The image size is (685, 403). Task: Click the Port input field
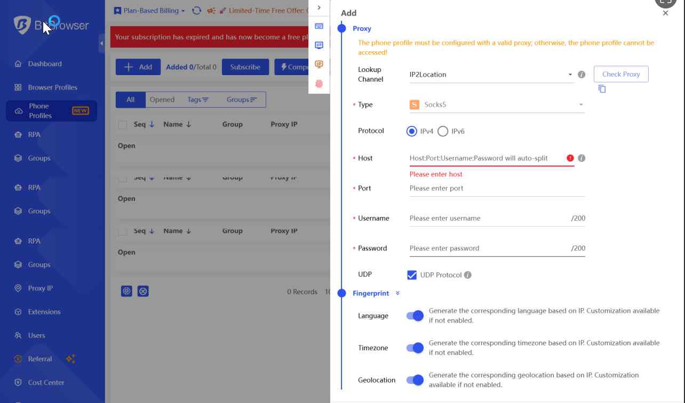click(x=496, y=188)
